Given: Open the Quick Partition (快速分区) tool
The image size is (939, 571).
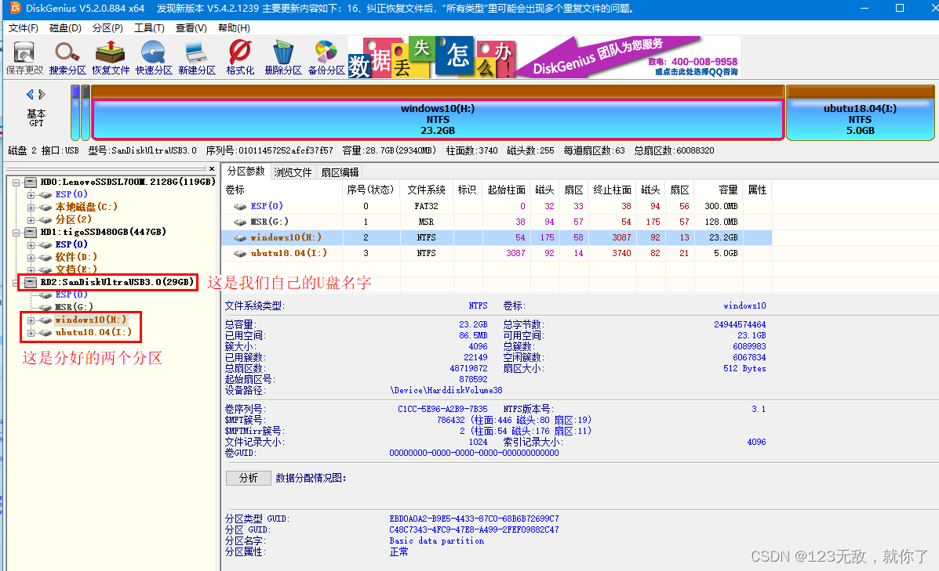Looking at the screenshot, I should (153, 58).
